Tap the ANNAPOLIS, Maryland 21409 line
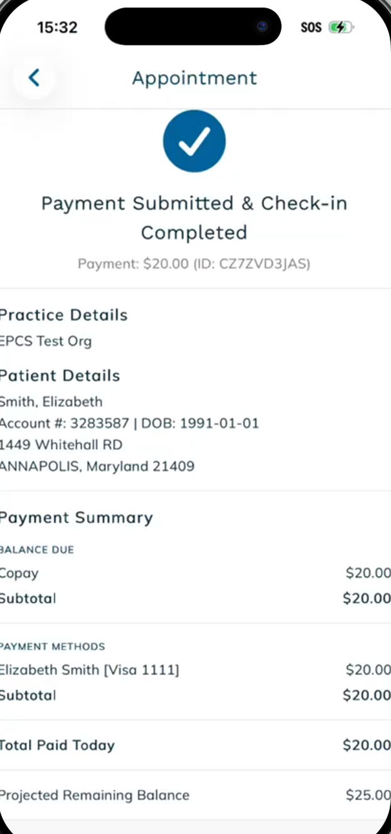This screenshot has width=391, height=834. click(97, 467)
